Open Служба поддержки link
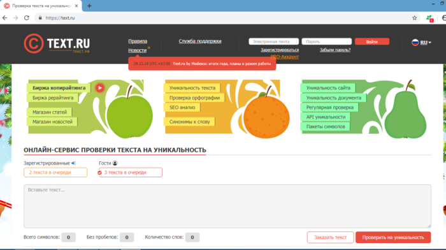446x250 pixels. [x=200, y=41]
